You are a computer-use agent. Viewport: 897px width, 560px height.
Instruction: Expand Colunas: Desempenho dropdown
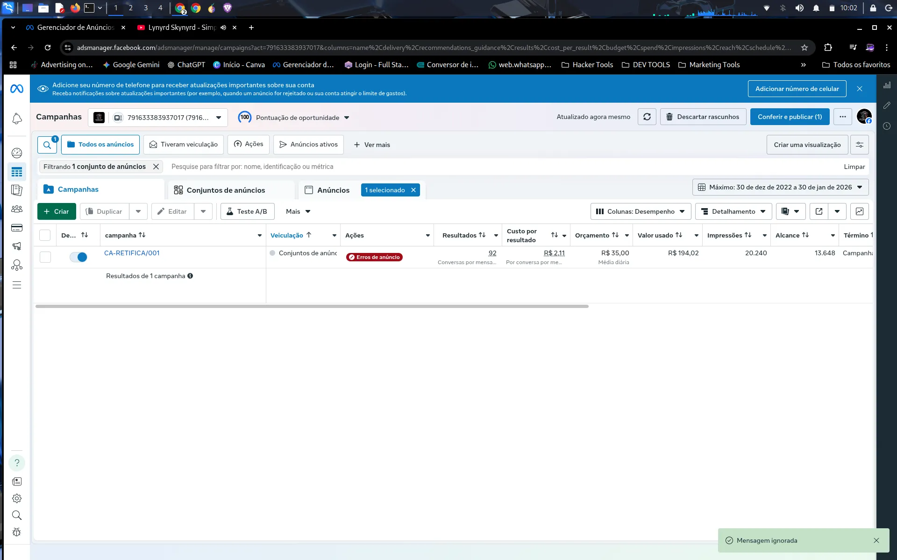coord(641,211)
